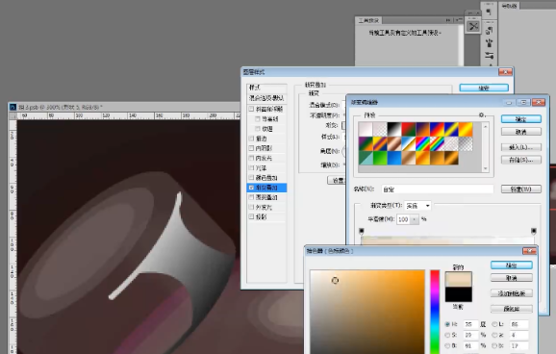Click the black current-color swatch in color picker

[x=458, y=294]
